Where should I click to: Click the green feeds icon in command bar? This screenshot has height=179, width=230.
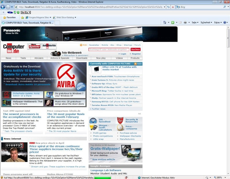(x=173, y=22)
